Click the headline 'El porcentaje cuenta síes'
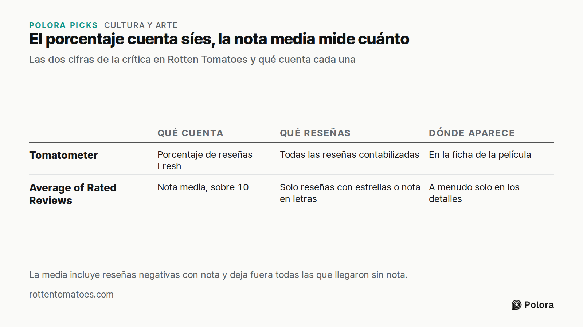Viewport: 583px width, 327px height. pyautogui.click(x=219, y=39)
